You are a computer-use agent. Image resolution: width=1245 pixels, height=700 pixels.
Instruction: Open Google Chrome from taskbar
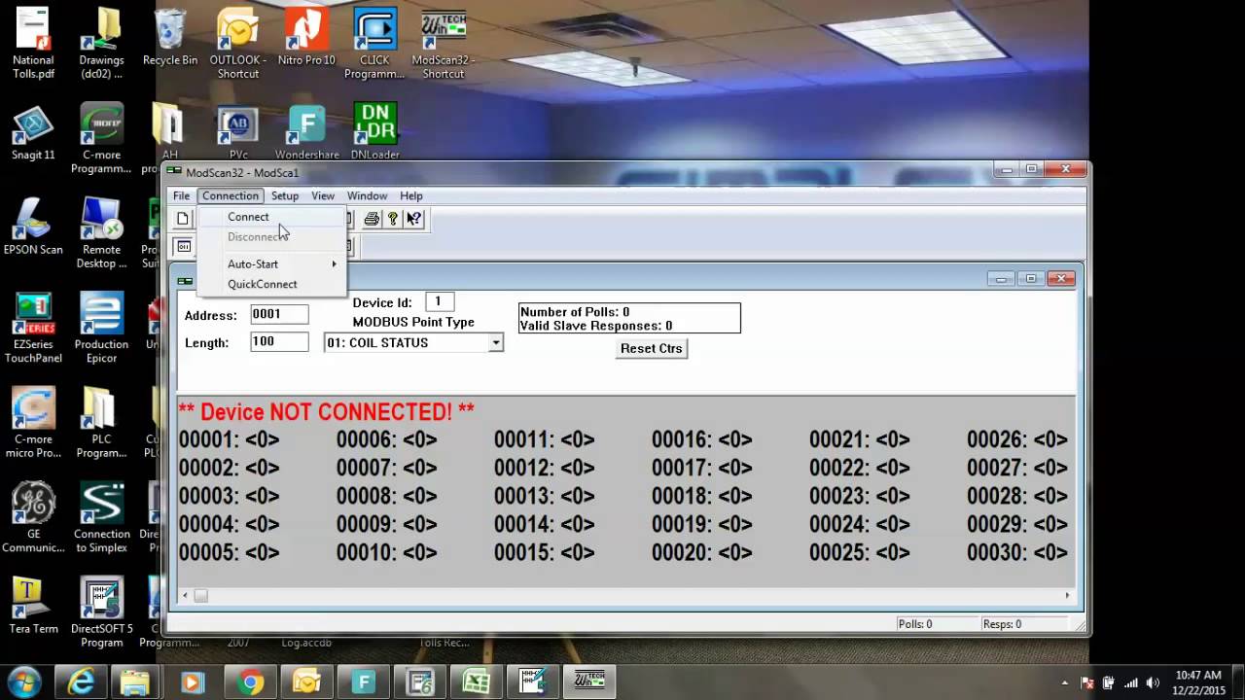click(250, 682)
